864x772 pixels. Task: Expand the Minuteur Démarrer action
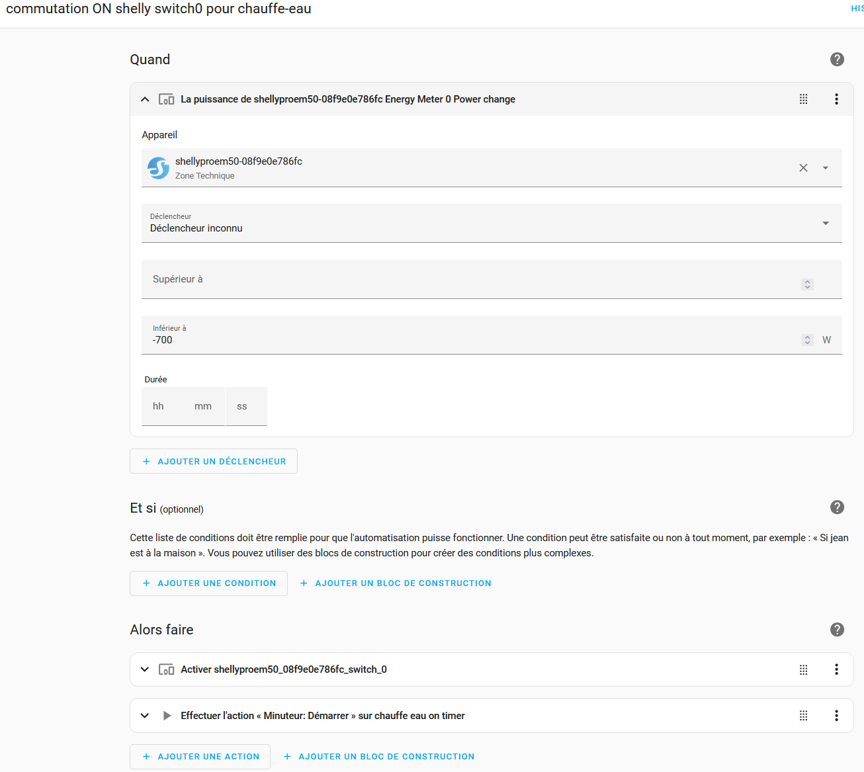coord(145,716)
